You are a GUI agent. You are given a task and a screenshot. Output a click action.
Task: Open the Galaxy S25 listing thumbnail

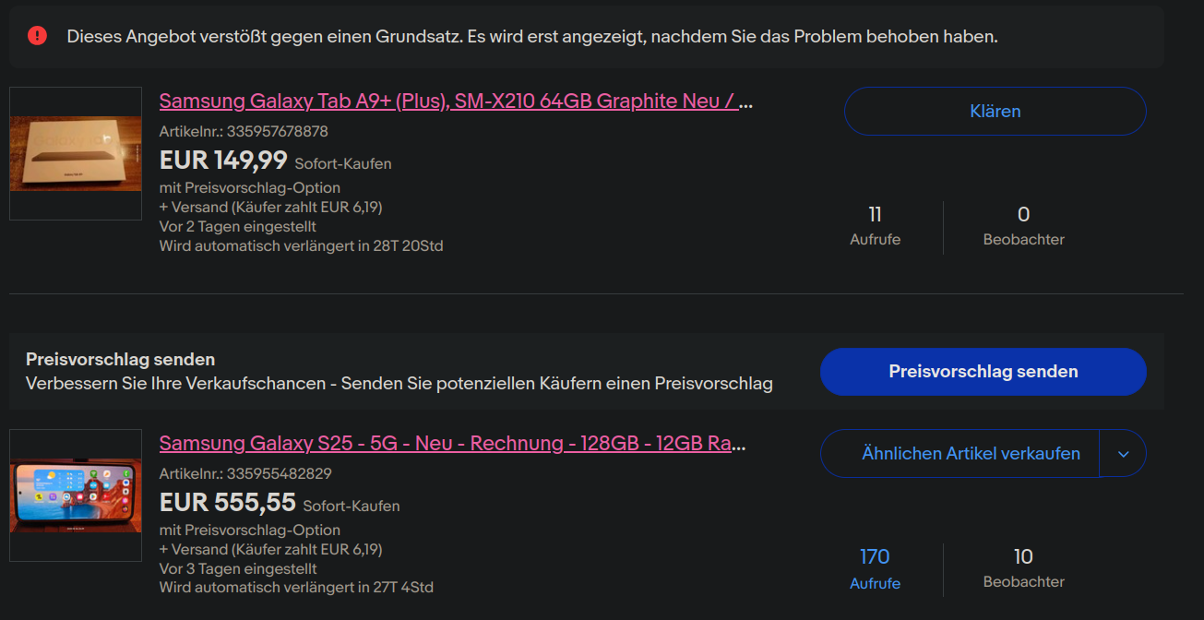tap(75, 495)
